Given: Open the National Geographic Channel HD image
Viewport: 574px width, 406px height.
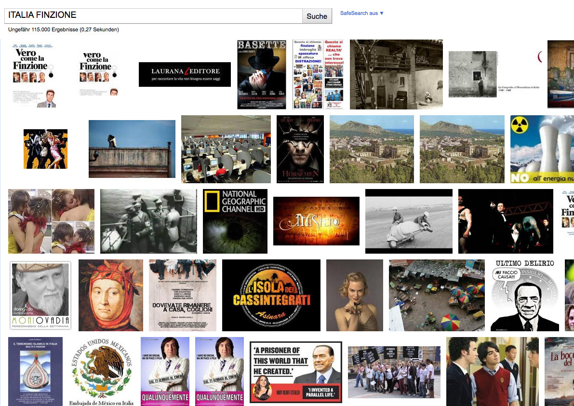Looking at the screenshot, I should 235,221.
